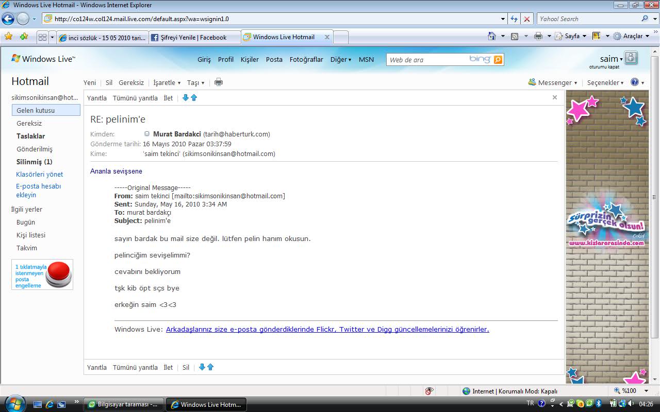Open the Silinmiş (1) folder

(35, 162)
